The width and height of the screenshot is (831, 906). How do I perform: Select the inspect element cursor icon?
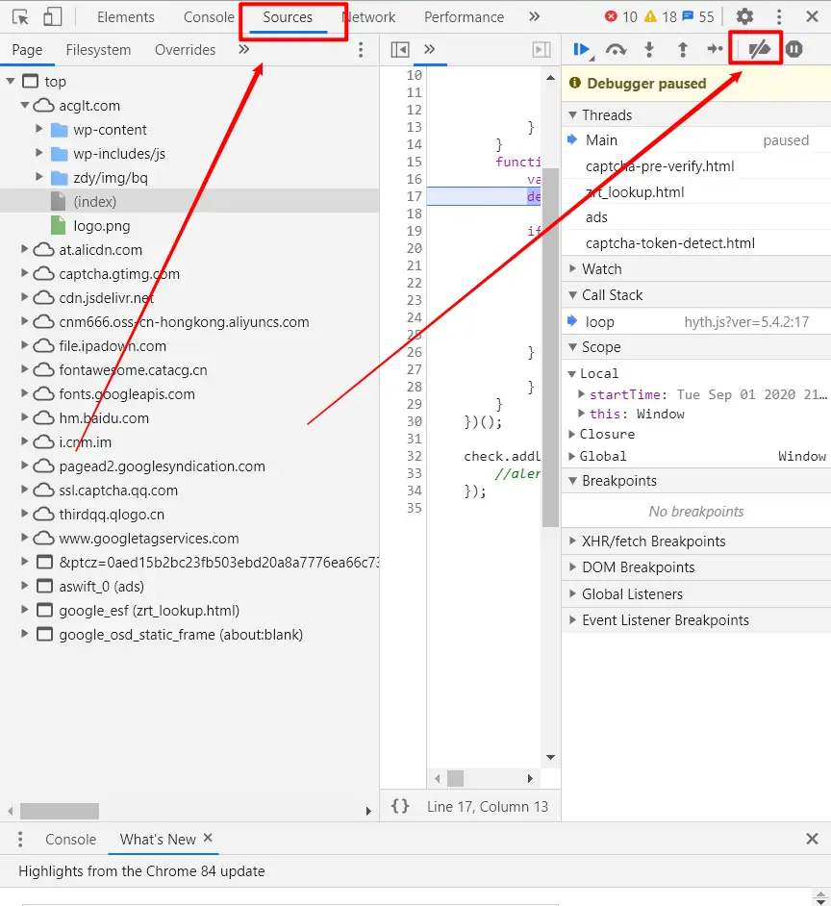(x=20, y=16)
